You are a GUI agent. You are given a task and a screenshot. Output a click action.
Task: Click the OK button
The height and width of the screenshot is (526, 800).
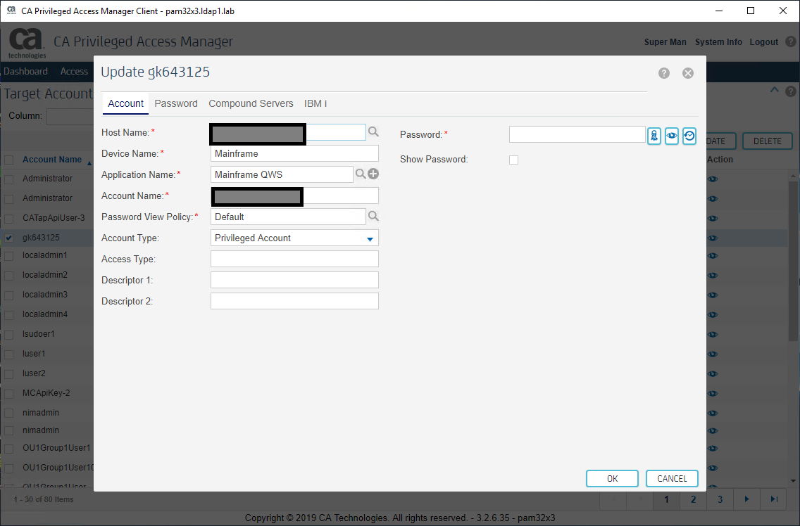[x=611, y=478]
